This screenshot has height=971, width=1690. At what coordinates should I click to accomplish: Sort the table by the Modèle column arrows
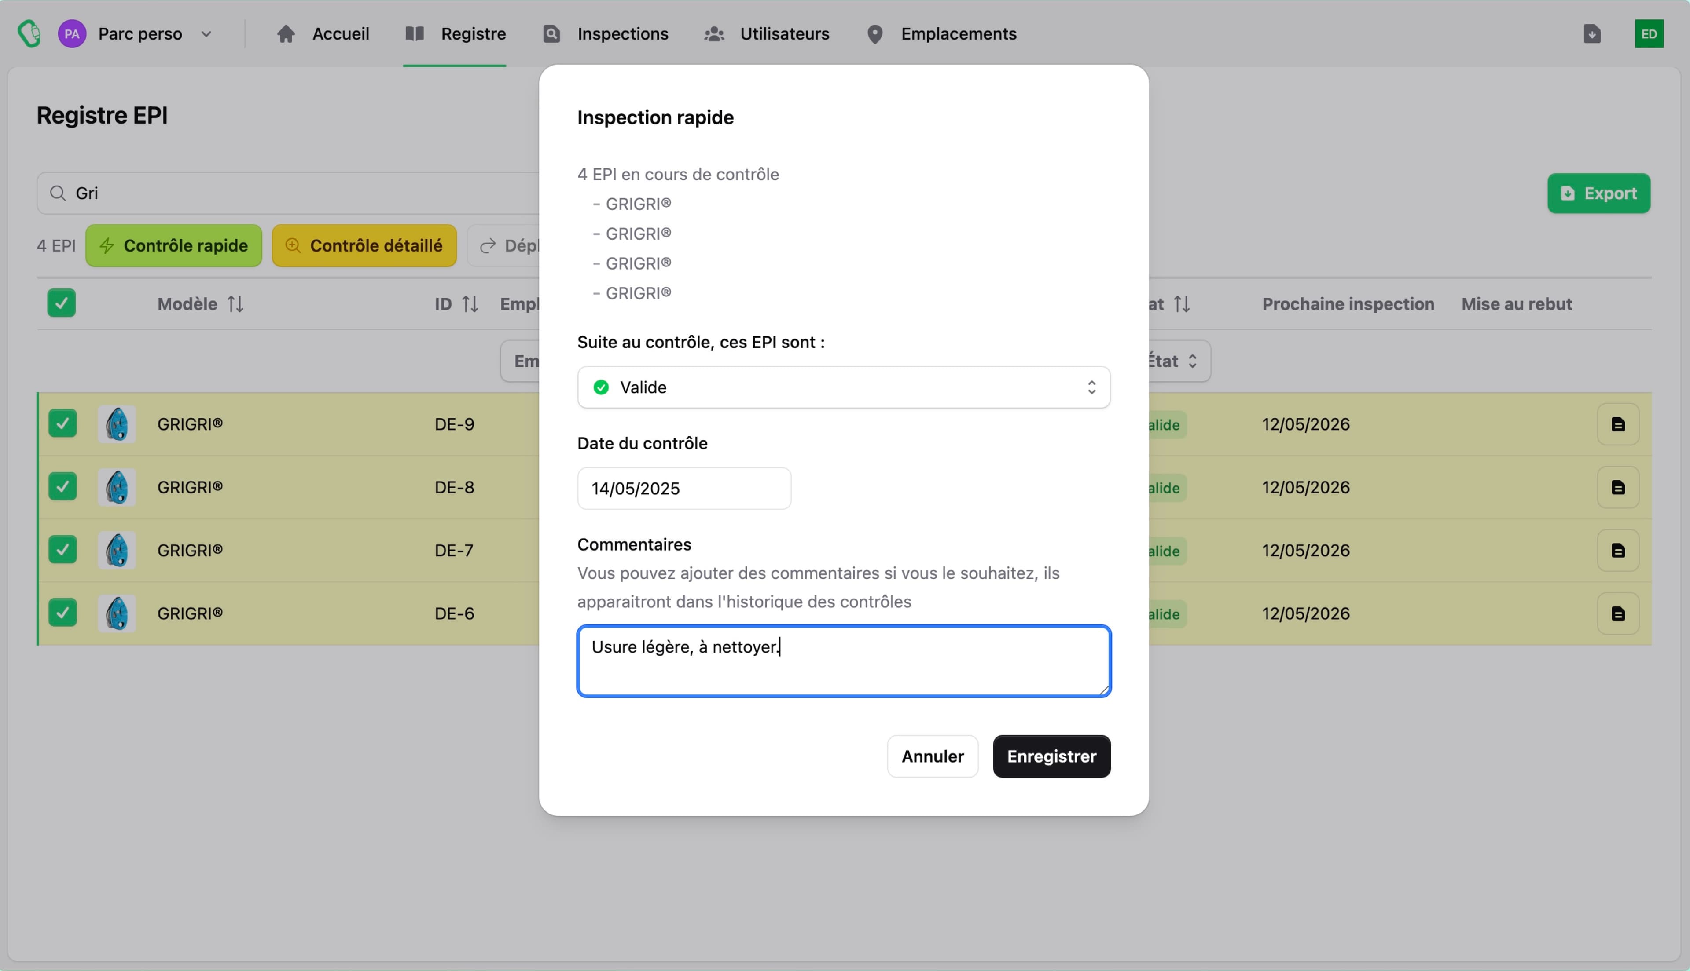tap(235, 304)
